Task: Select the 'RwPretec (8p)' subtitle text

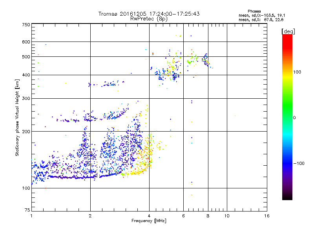Action: [149, 19]
